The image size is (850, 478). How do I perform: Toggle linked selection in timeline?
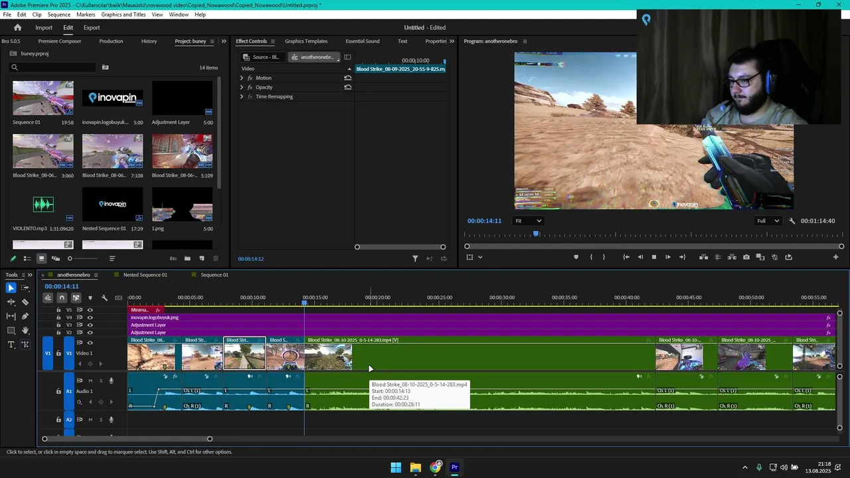tap(76, 298)
